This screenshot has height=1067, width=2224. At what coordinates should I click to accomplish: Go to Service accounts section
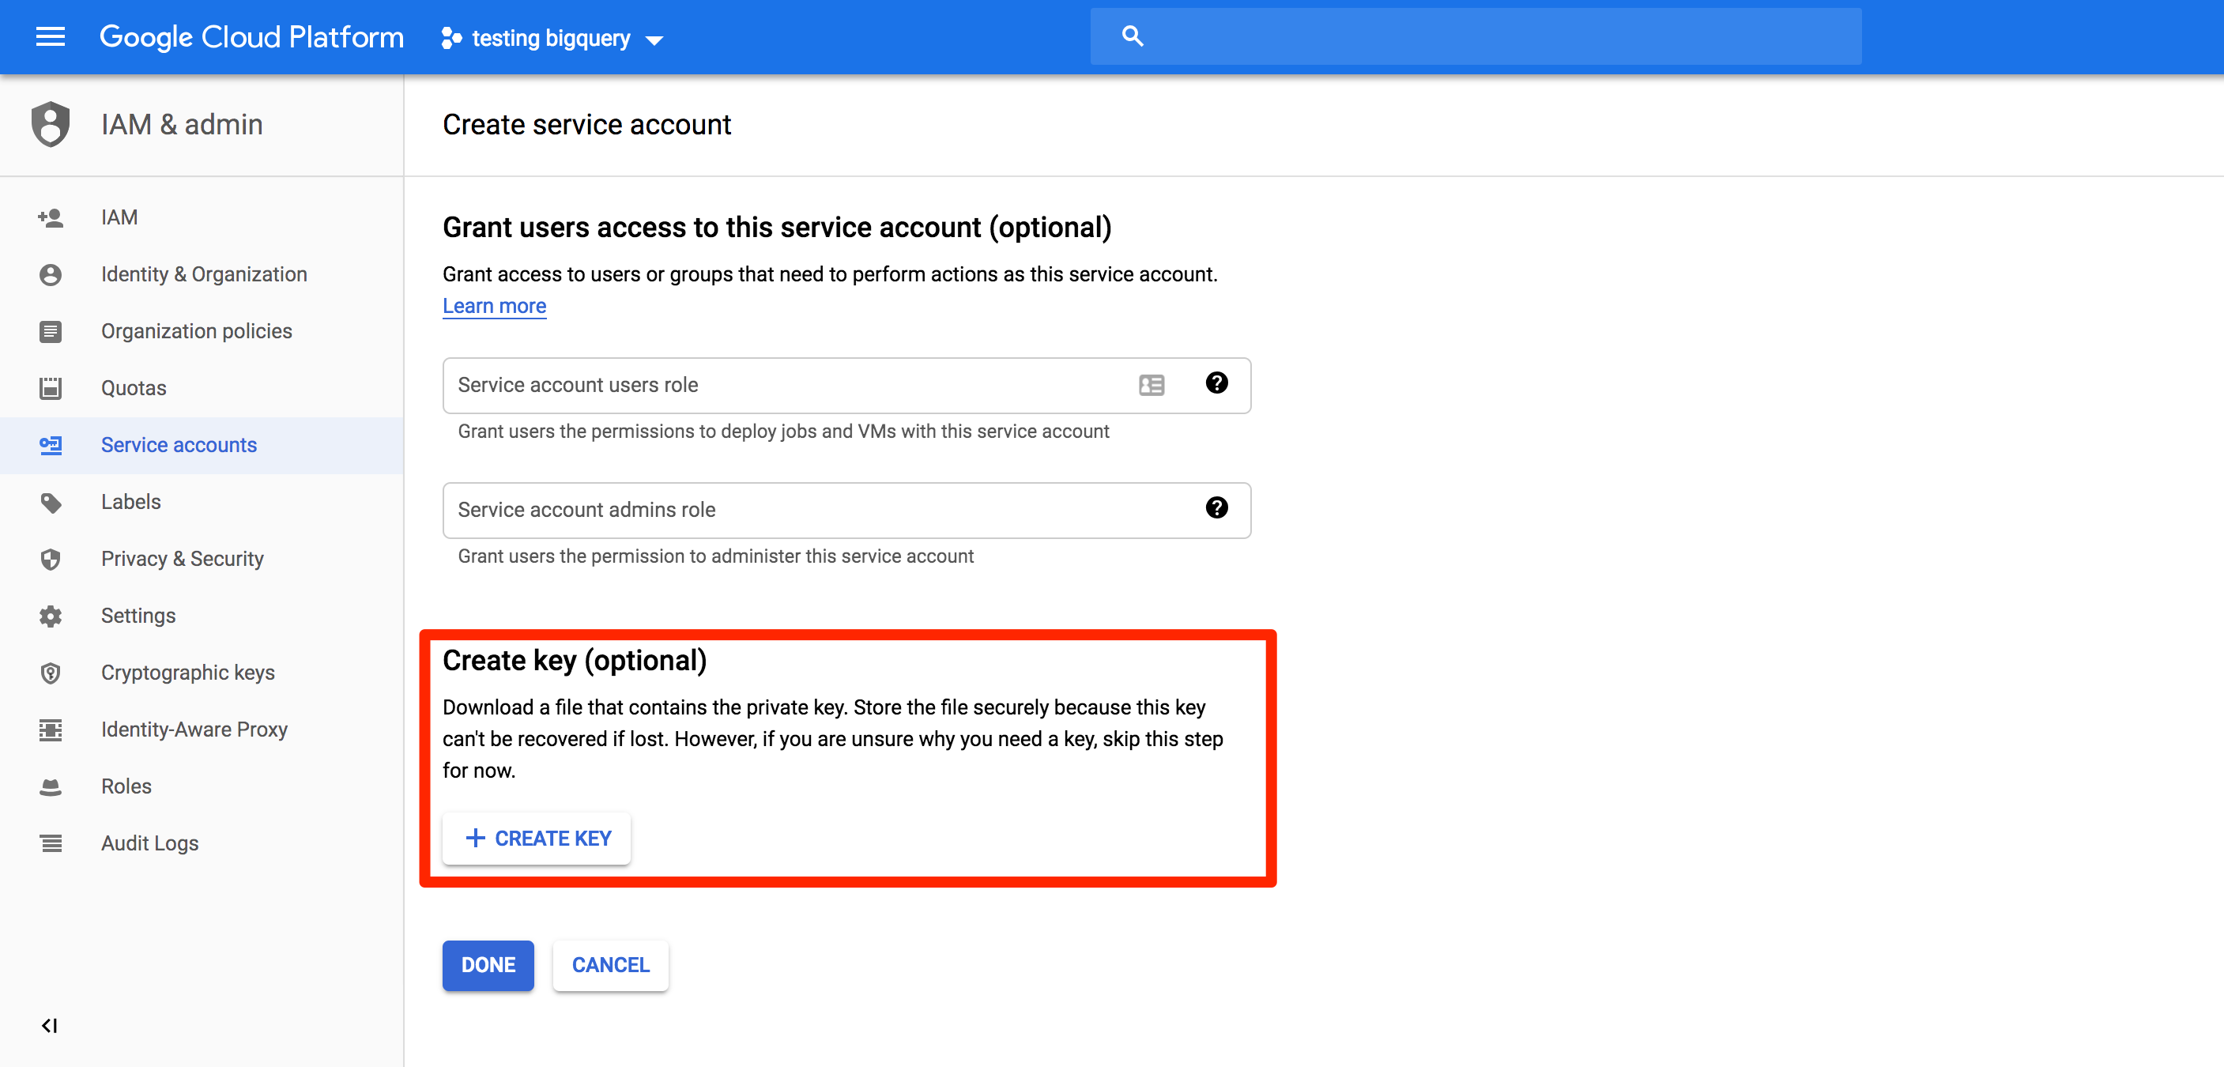click(179, 446)
